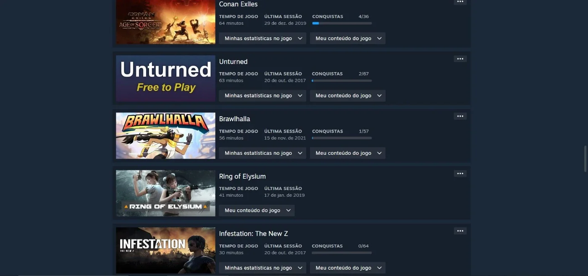Click the page vertical scrollbar thumb
Viewport: 588px width, 276px height.
585,159
